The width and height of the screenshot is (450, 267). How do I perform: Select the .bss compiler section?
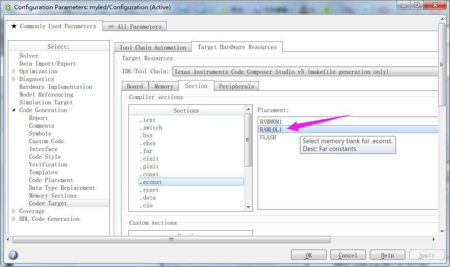[146, 135]
